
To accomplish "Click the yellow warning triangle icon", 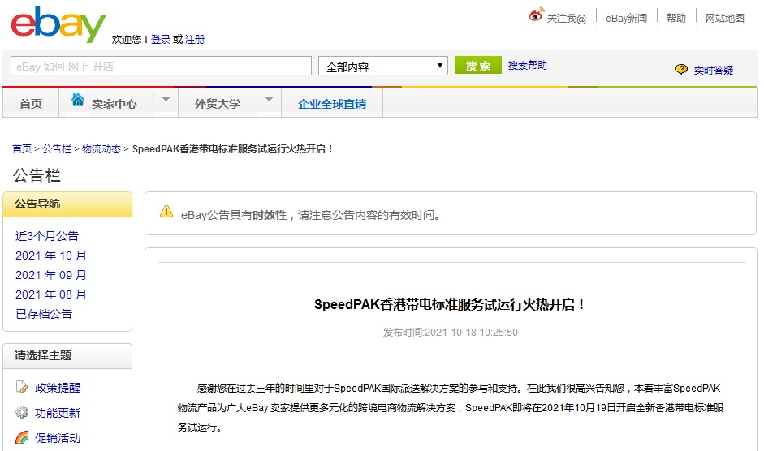I will point(166,212).
